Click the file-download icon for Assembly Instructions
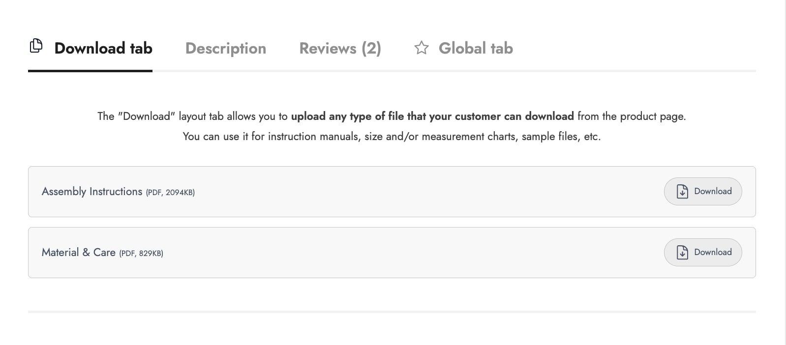The image size is (786, 345). (682, 192)
